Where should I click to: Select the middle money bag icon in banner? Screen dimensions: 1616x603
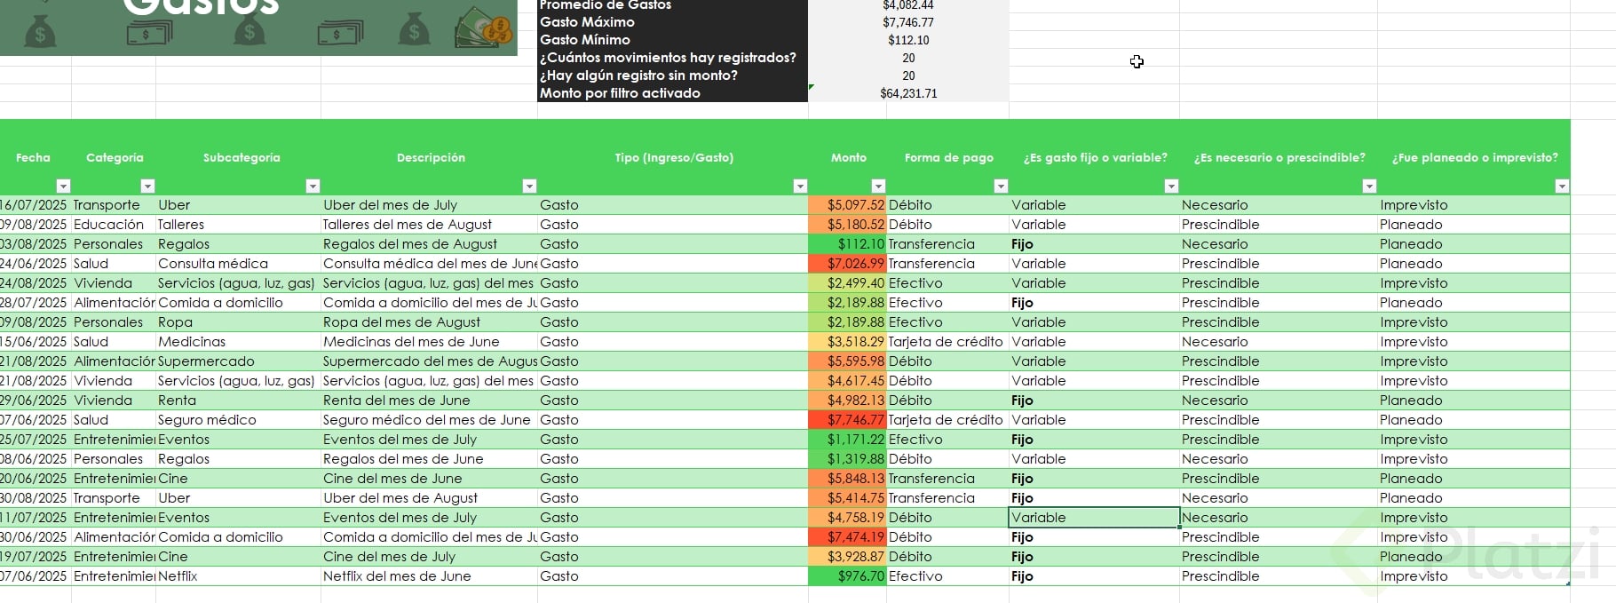tap(250, 30)
